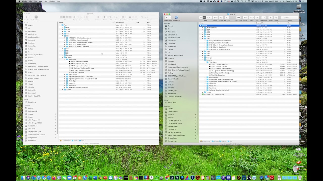
Task: Open the View menu
Action: (41, 1)
